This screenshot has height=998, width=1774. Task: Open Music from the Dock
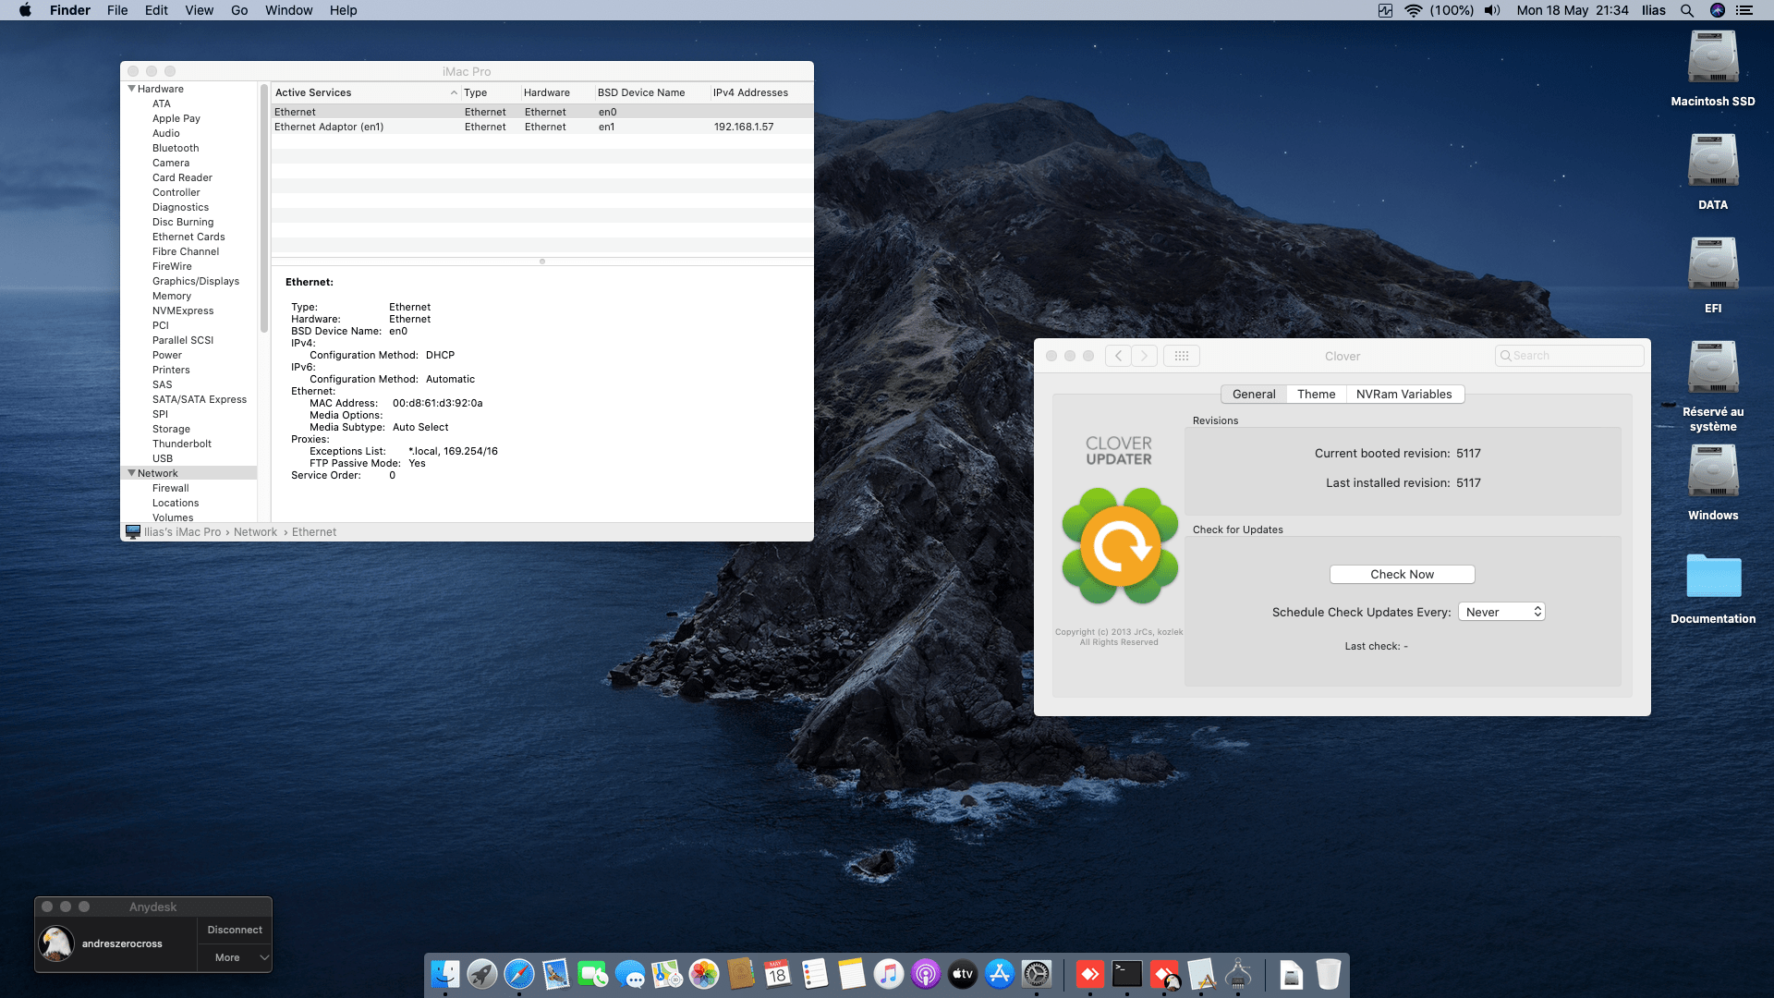coord(889,974)
